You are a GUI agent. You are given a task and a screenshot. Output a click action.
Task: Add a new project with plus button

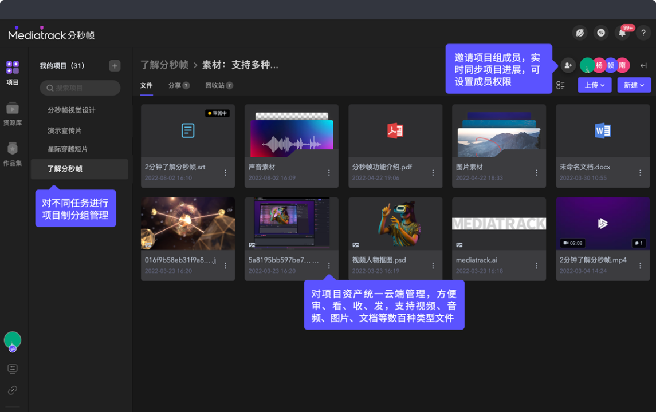(115, 66)
